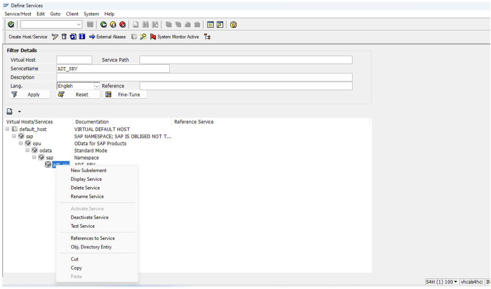Click the Virtual Host input field
This screenshot has height=289, width=491.
[74, 60]
